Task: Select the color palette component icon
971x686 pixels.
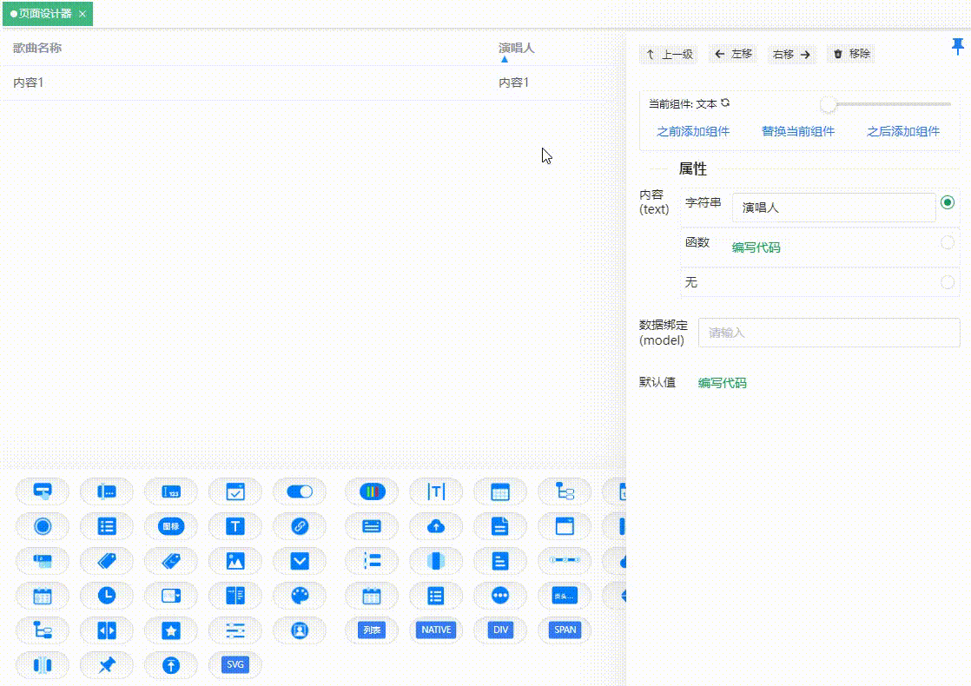Action: [x=300, y=596]
